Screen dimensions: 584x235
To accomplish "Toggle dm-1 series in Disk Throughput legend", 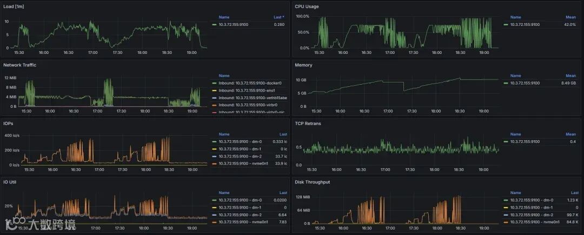I will (x=532, y=208).
